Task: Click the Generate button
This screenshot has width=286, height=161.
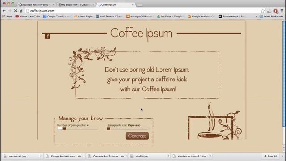Action: point(137,136)
